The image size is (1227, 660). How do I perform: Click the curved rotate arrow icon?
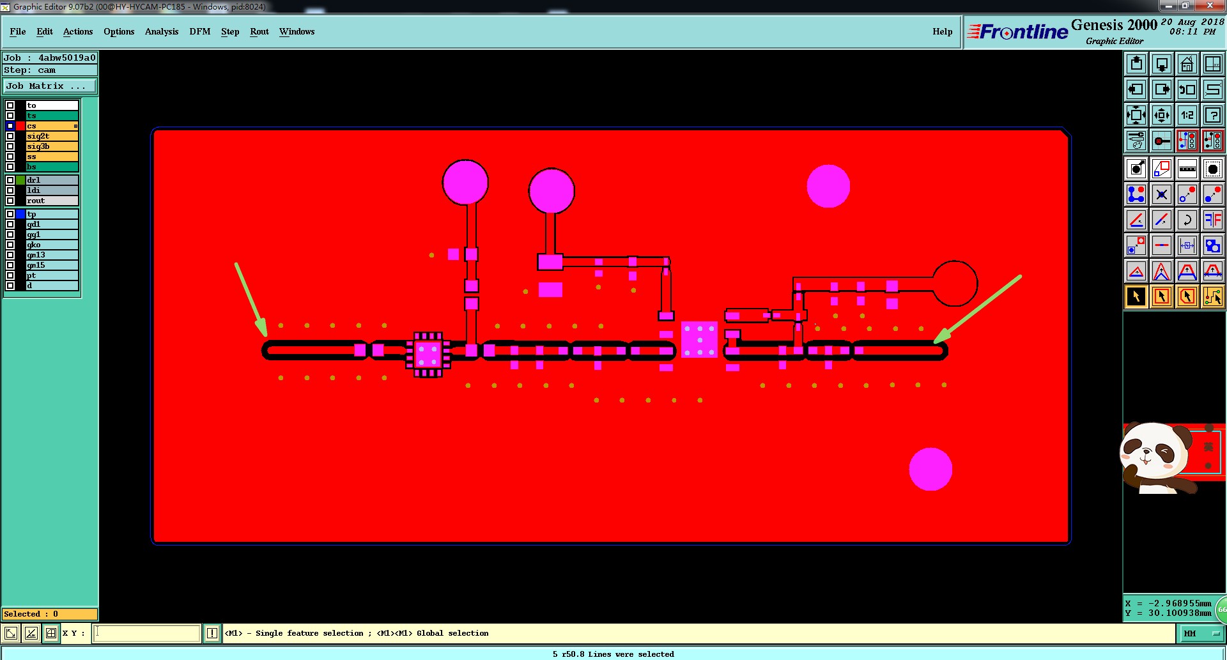1187,220
